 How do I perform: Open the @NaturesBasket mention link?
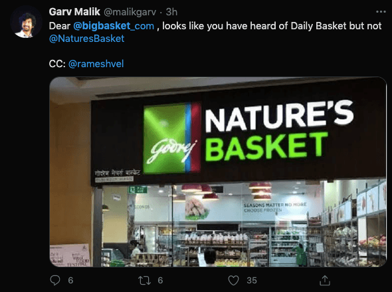[x=87, y=39]
